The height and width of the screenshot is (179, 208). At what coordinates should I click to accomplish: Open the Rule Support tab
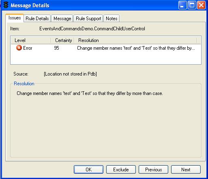(88, 19)
